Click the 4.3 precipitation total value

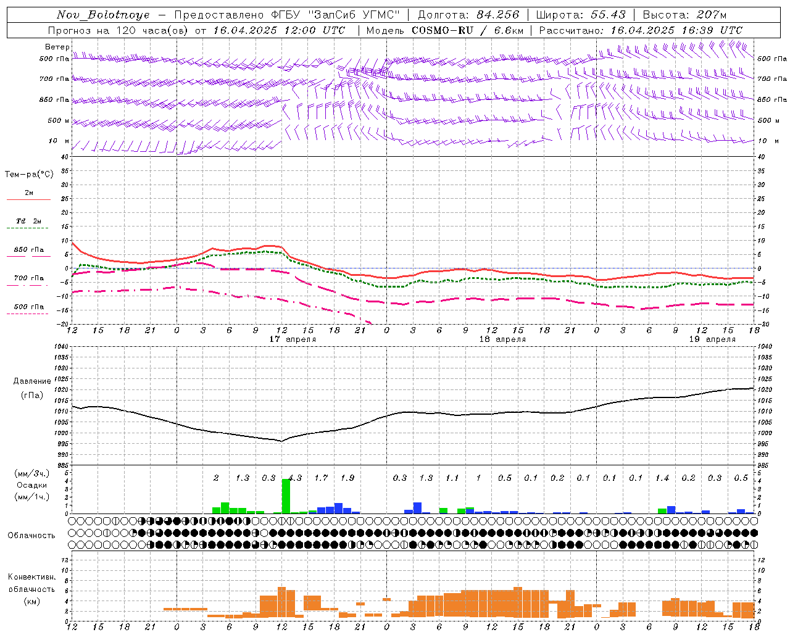pos(295,478)
